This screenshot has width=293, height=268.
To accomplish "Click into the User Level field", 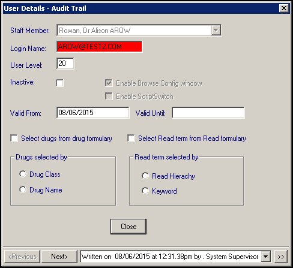I will pos(65,64).
